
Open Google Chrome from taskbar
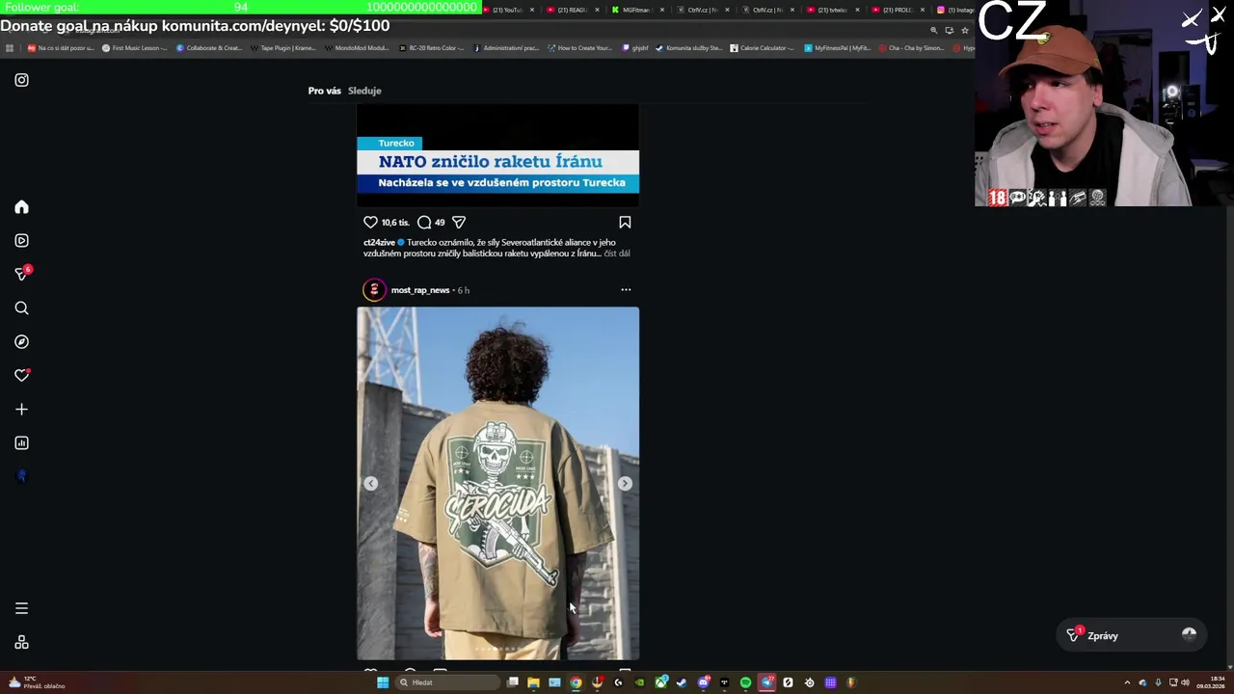tap(576, 682)
